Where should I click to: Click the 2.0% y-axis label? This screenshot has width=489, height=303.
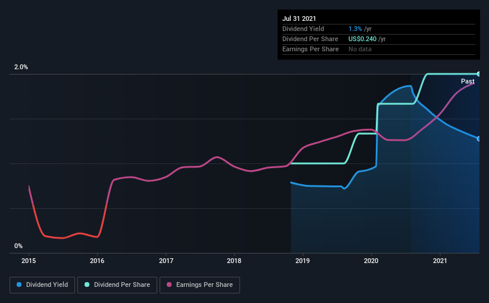click(21, 67)
